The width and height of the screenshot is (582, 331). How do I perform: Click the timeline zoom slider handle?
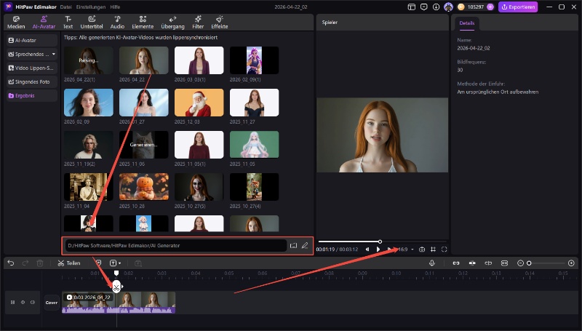[x=529, y=263]
